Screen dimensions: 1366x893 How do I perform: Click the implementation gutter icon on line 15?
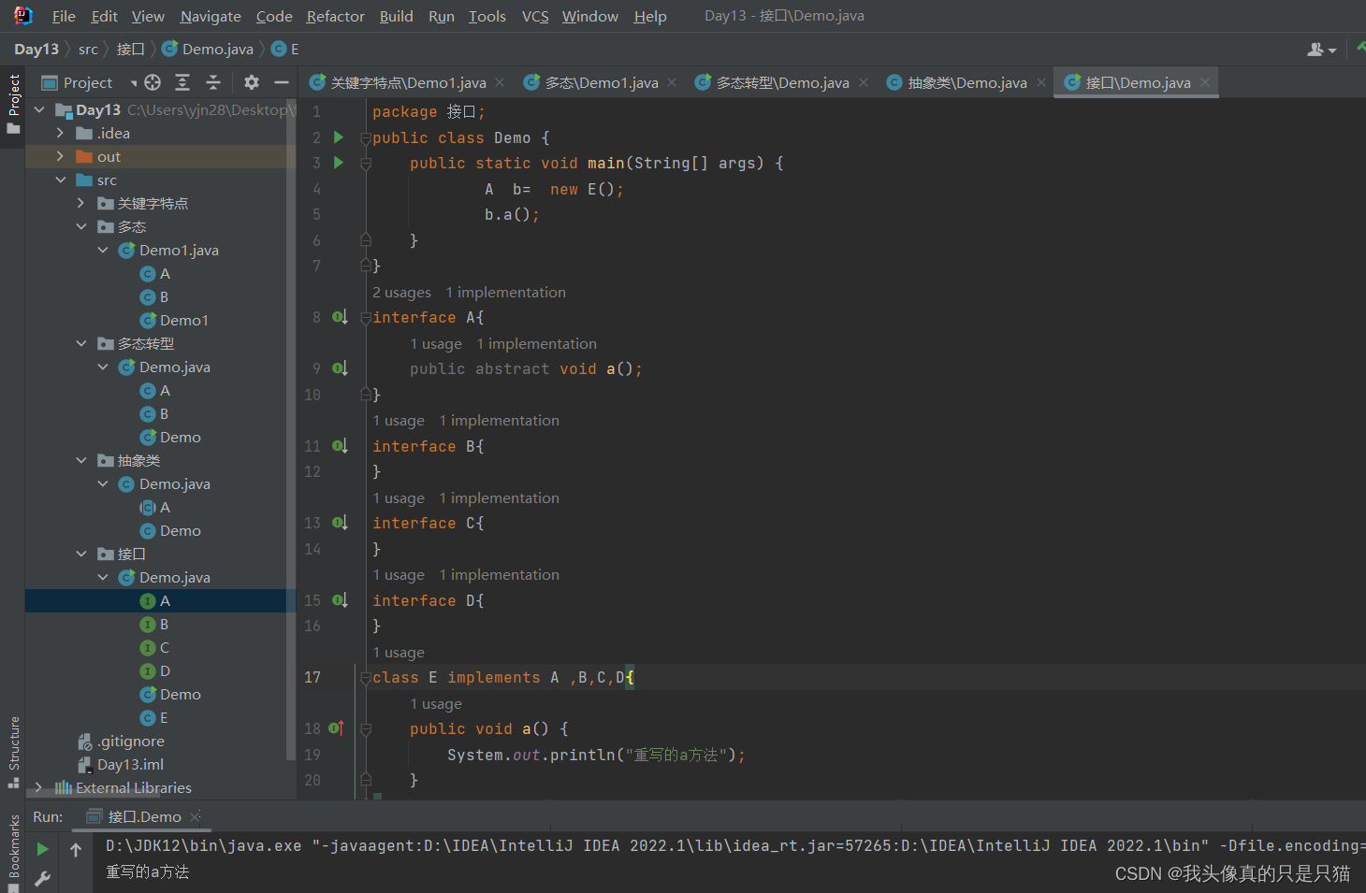pyautogui.click(x=340, y=600)
